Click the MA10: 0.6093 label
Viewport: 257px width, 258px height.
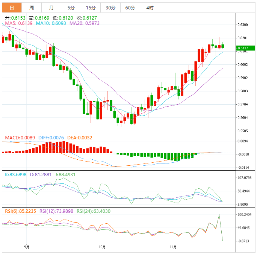pyautogui.click(x=51, y=23)
